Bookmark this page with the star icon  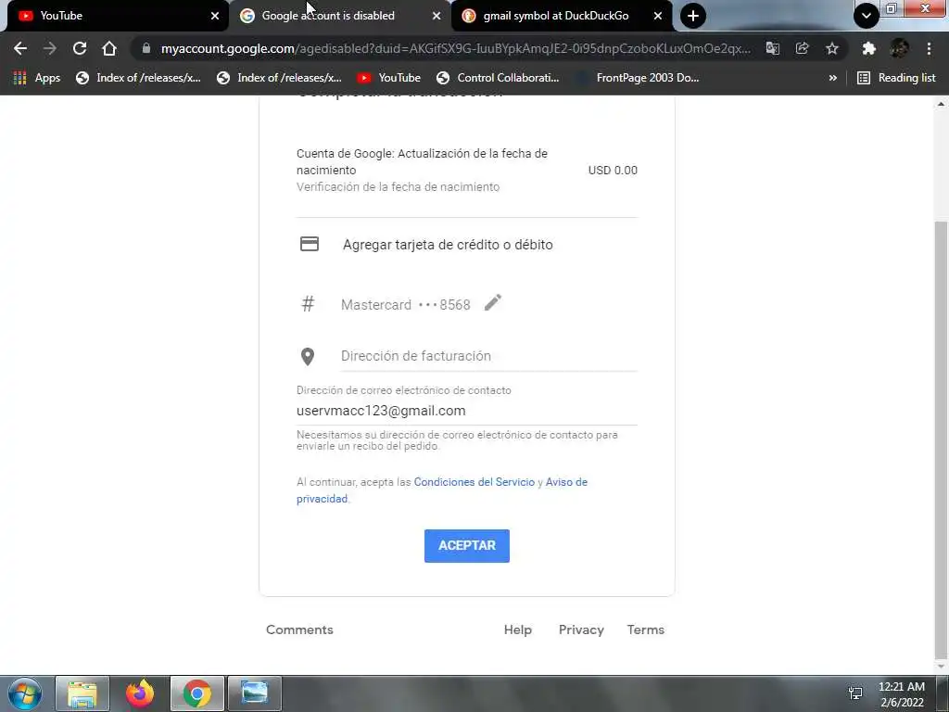(832, 48)
